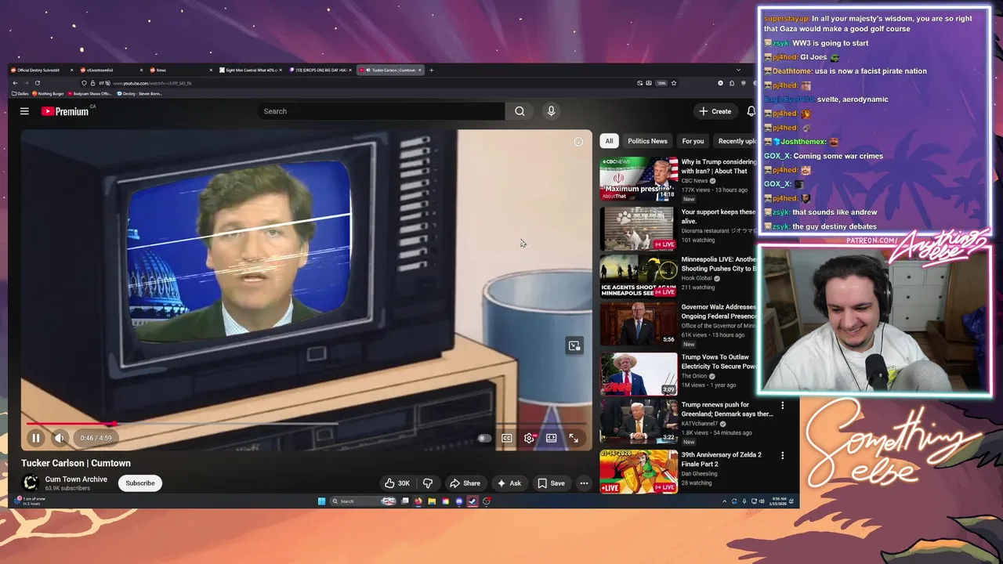This screenshot has height=564, width=1003.
Task: Select the Politics News filter chip
Action: point(647,141)
